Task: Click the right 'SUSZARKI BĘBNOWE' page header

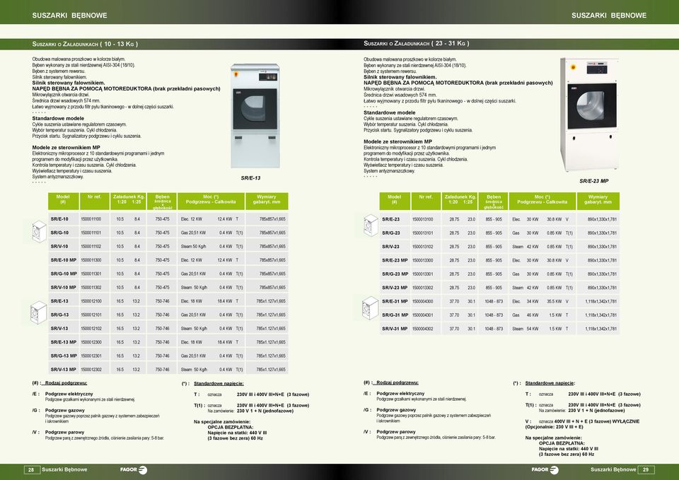Action: point(609,15)
